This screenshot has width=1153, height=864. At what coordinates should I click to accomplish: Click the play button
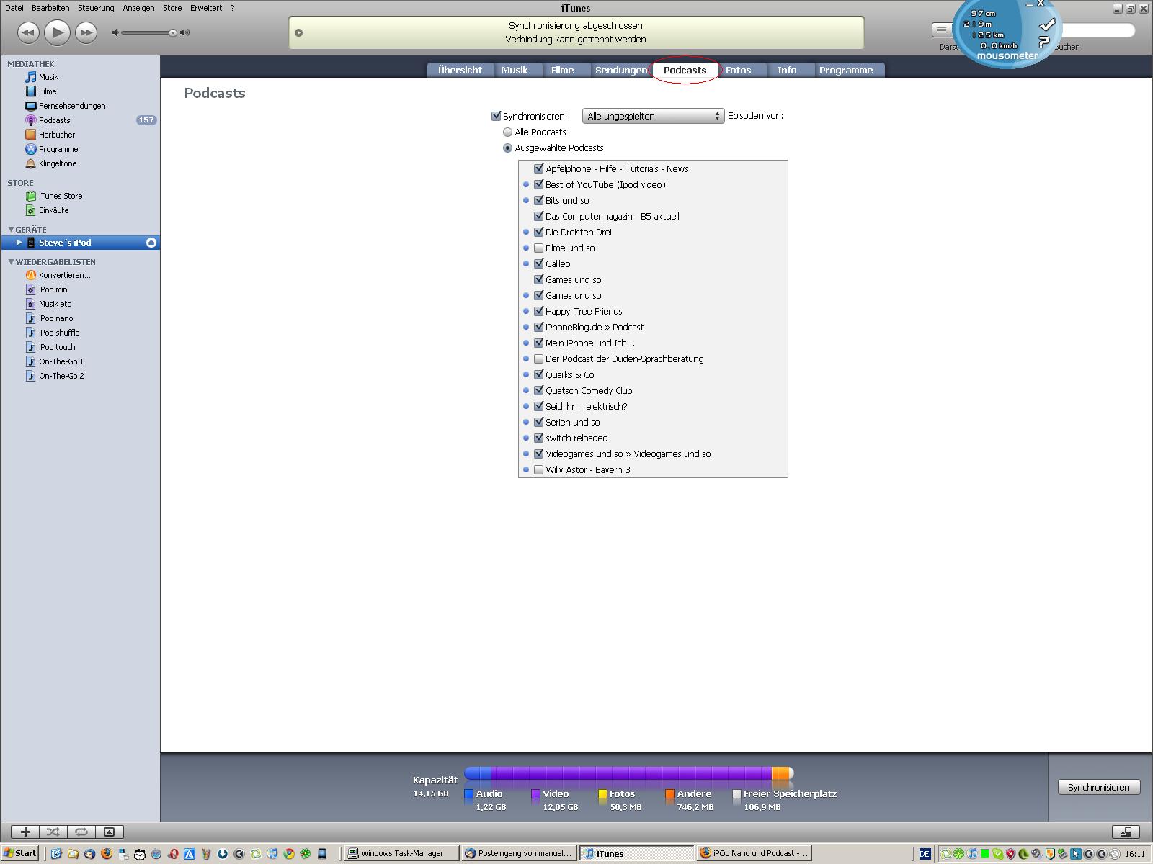tap(57, 32)
